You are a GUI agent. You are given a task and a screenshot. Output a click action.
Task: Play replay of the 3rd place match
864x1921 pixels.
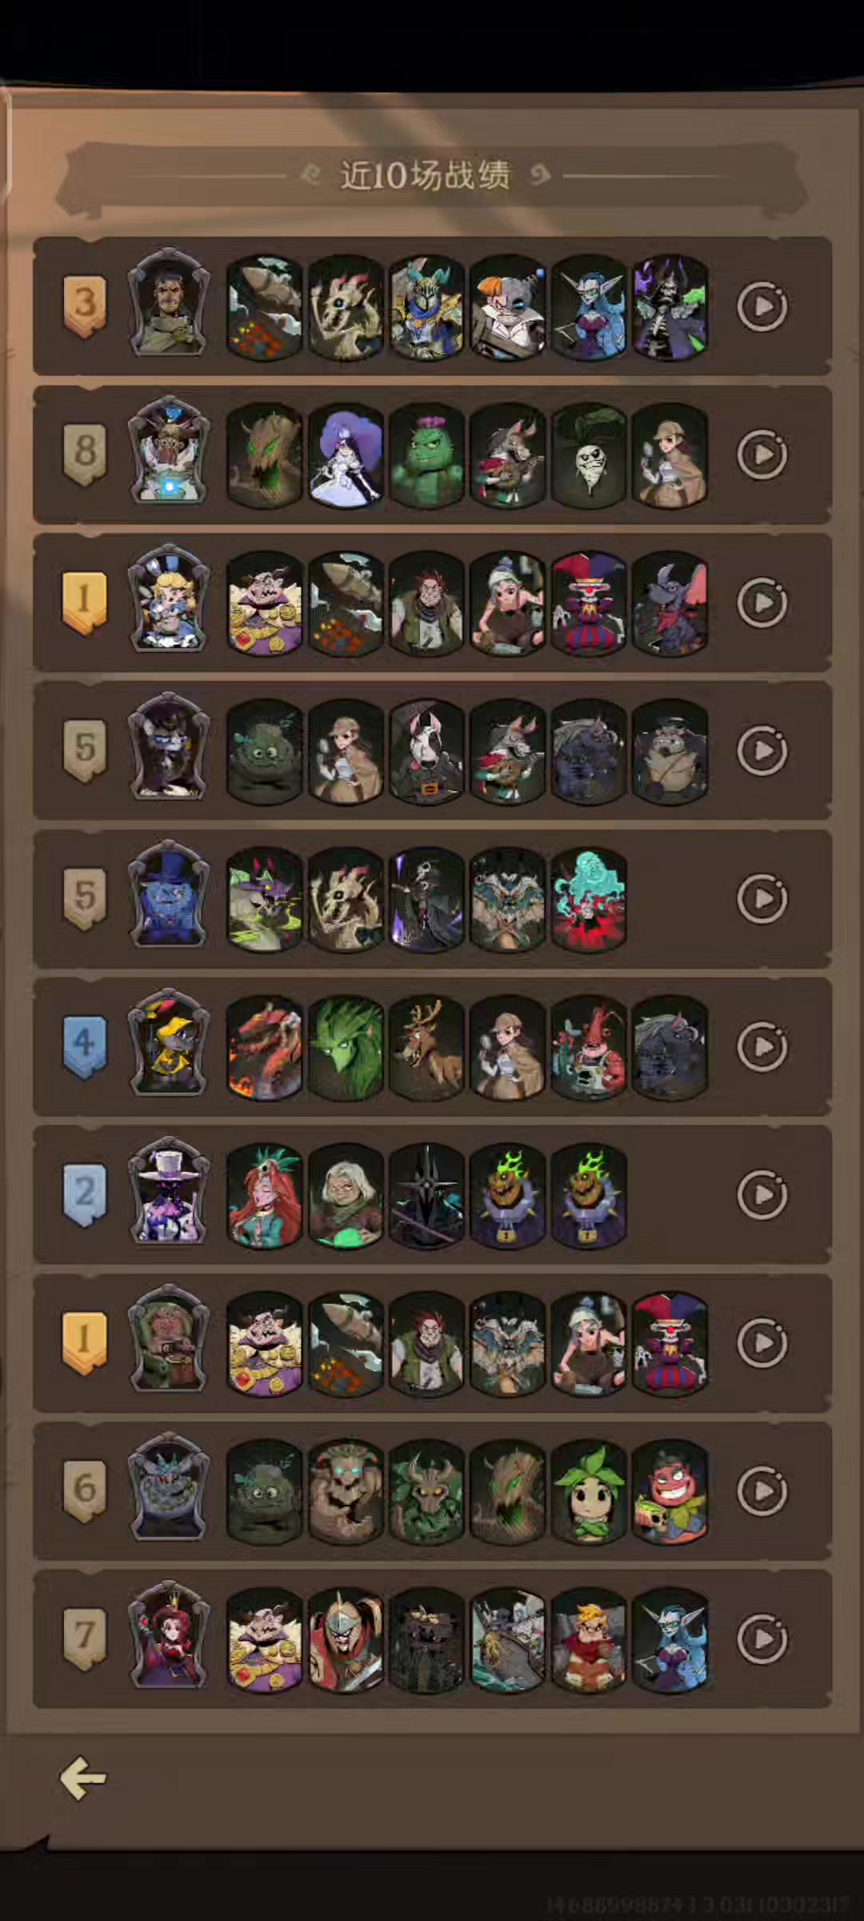point(762,306)
